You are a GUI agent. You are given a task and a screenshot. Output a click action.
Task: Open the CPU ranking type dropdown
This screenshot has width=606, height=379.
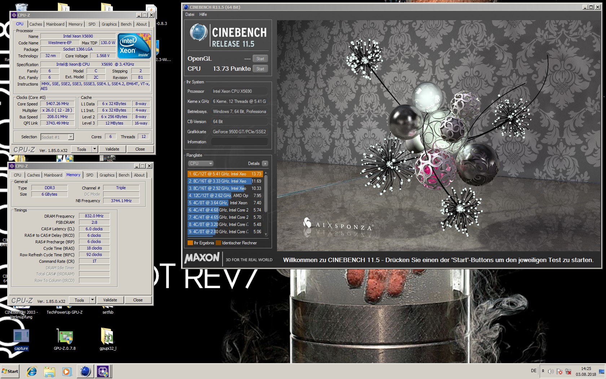click(201, 164)
